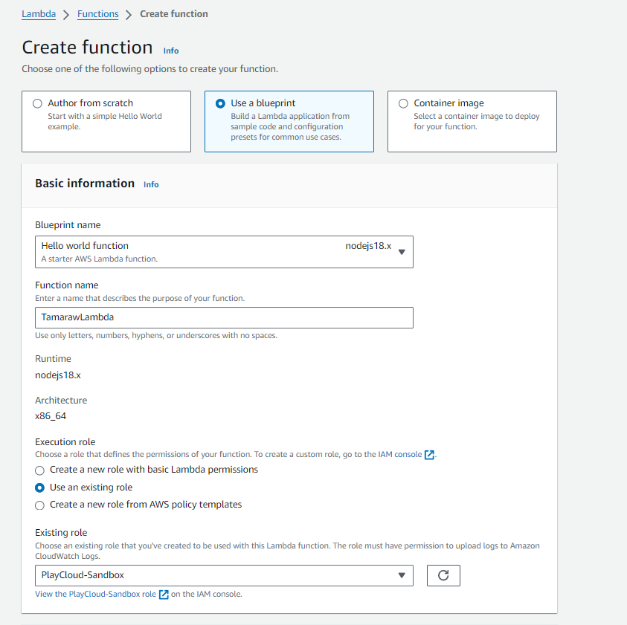This screenshot has width=627, height=625.
Task: Click the Function name text field
Action: (224, 317)
